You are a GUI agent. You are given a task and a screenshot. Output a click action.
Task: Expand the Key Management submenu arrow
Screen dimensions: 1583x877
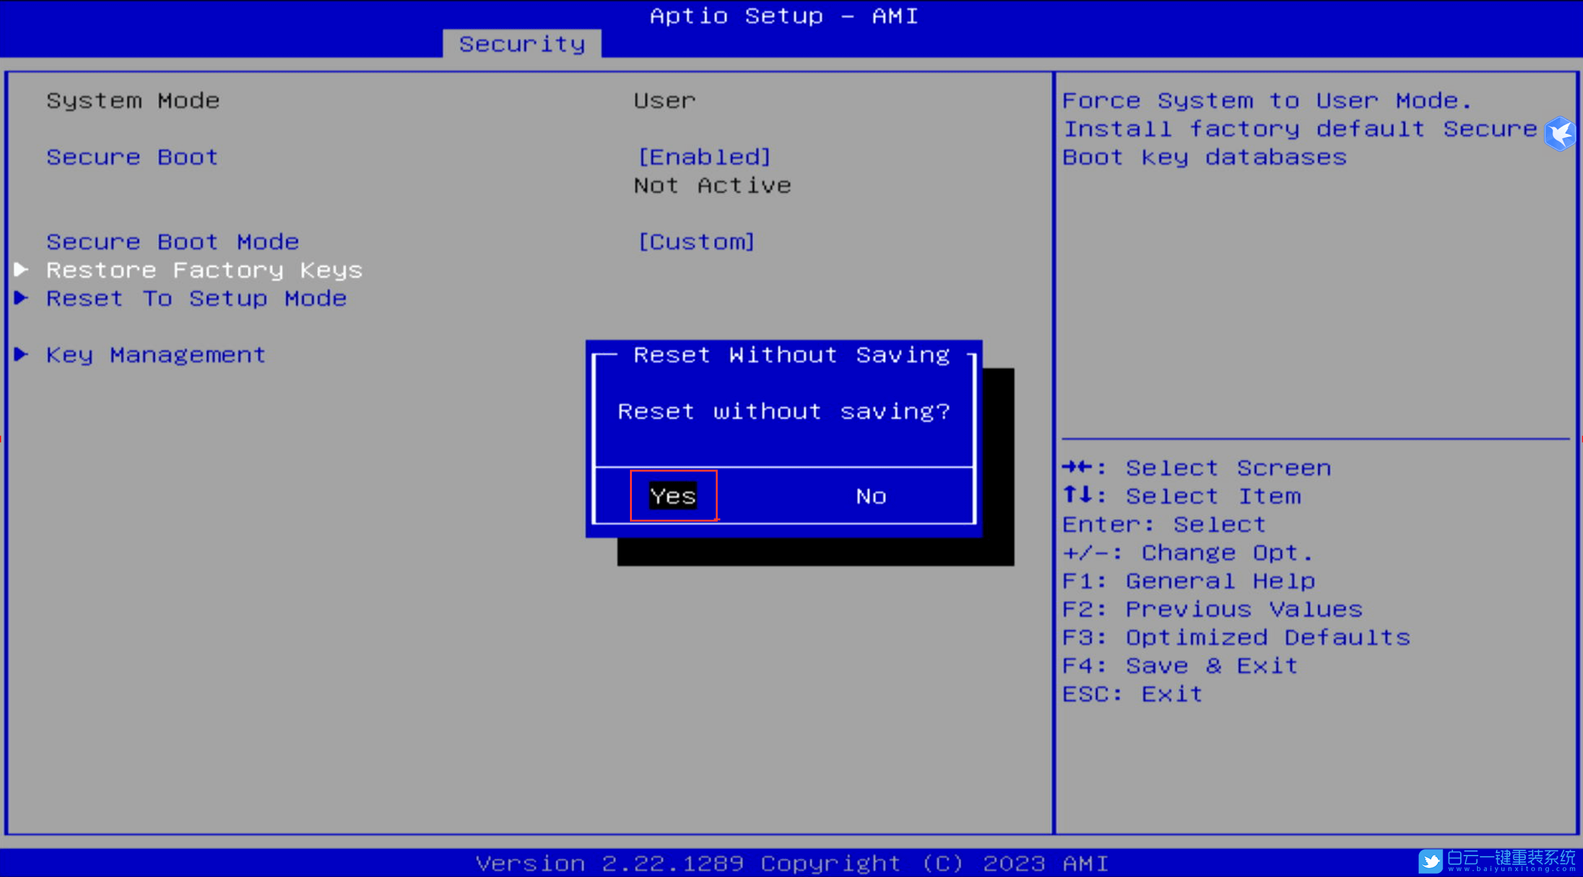(x=21, y=355)
